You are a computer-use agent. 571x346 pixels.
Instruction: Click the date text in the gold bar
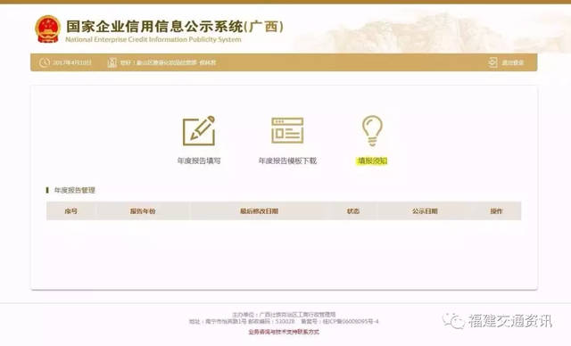[72, 62]
